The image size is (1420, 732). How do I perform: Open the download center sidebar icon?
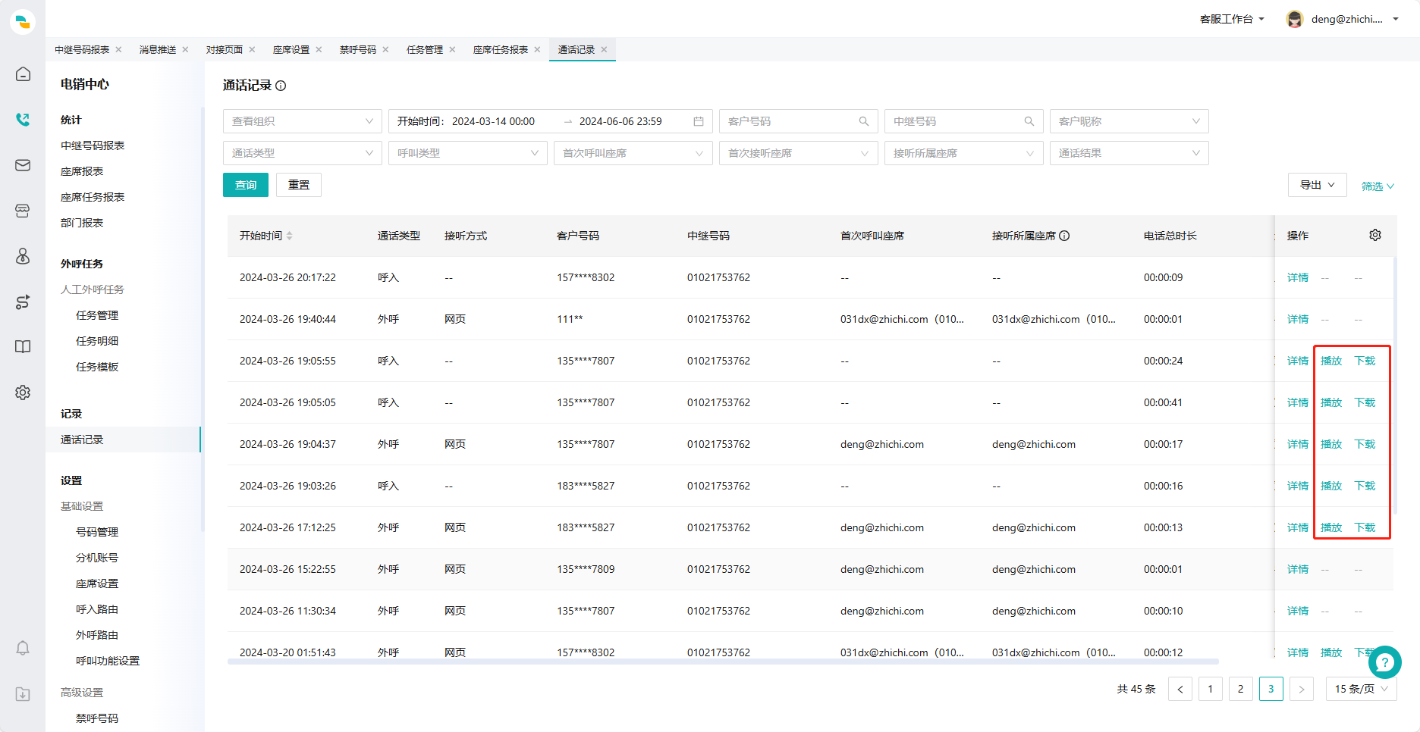[23, 694]
